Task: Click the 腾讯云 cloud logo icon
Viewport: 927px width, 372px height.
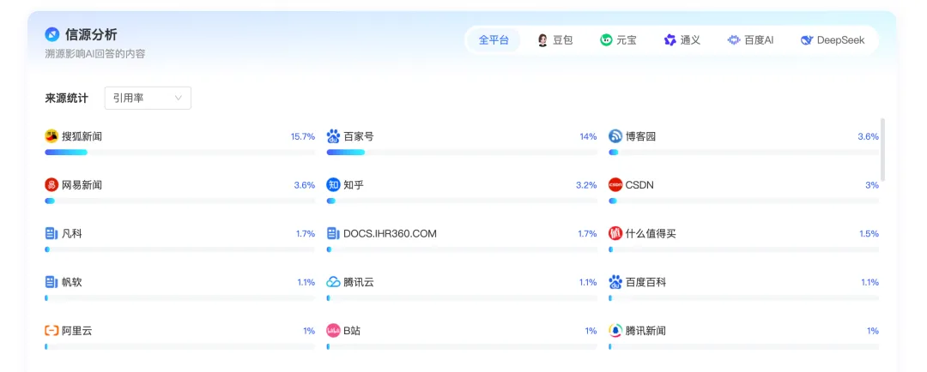Action: tap(333, 282)
